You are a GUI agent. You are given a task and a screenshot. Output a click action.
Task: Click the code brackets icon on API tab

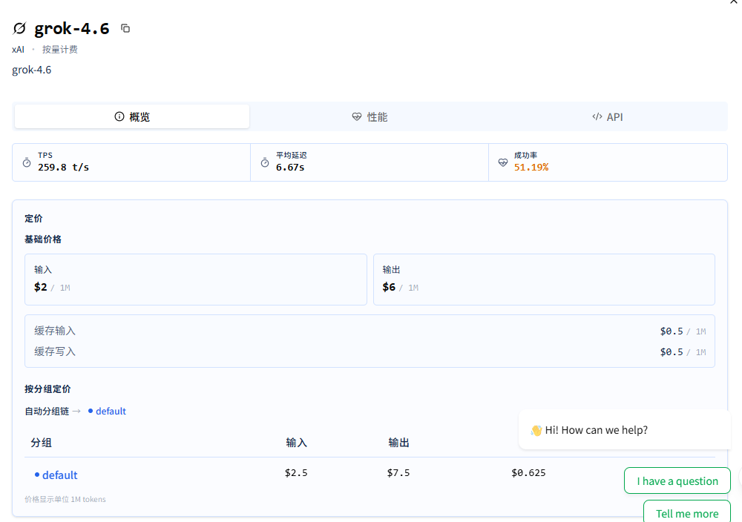[x=597, y=116]
